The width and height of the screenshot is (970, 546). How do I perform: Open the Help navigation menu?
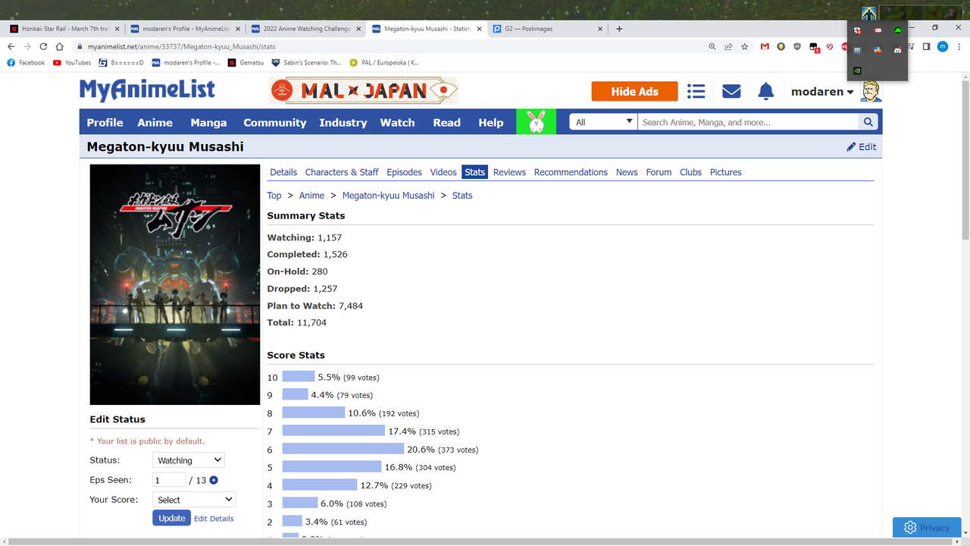pos(490,122)
